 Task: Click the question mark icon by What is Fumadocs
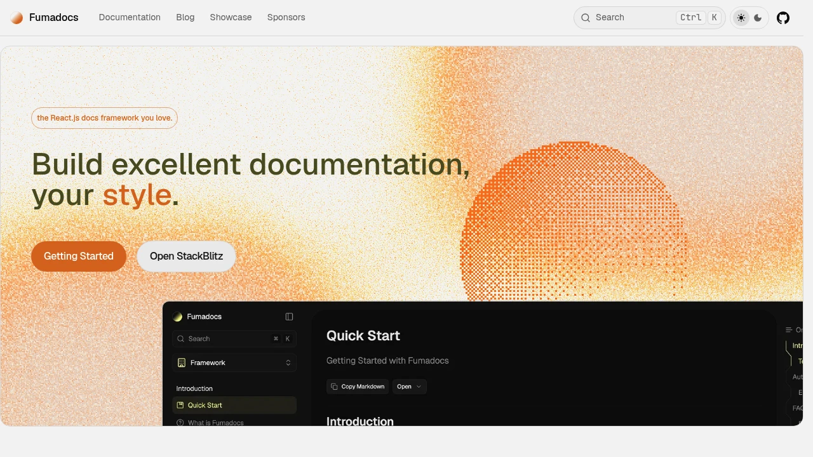click(180, 423)
